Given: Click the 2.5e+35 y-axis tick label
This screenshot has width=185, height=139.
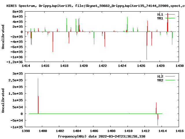Looking at the screenshot, I should (x=15, y=80).
